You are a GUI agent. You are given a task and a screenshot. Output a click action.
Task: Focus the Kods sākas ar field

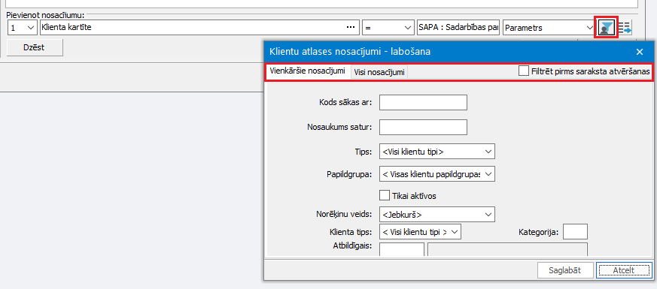click(423, 102)
